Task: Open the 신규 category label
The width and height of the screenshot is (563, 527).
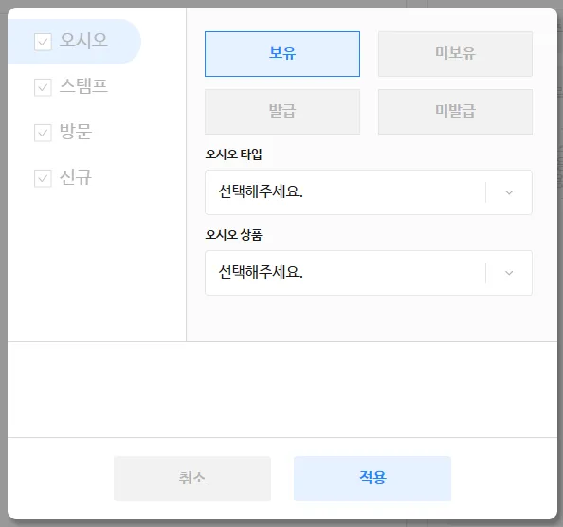Action: point(76,177)
